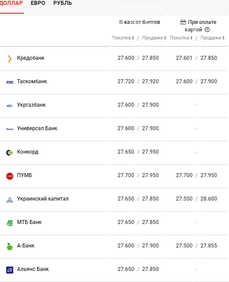The image size is (229, 282).
Task: Sort by card payment Покупка column
Action: point(181,38)
